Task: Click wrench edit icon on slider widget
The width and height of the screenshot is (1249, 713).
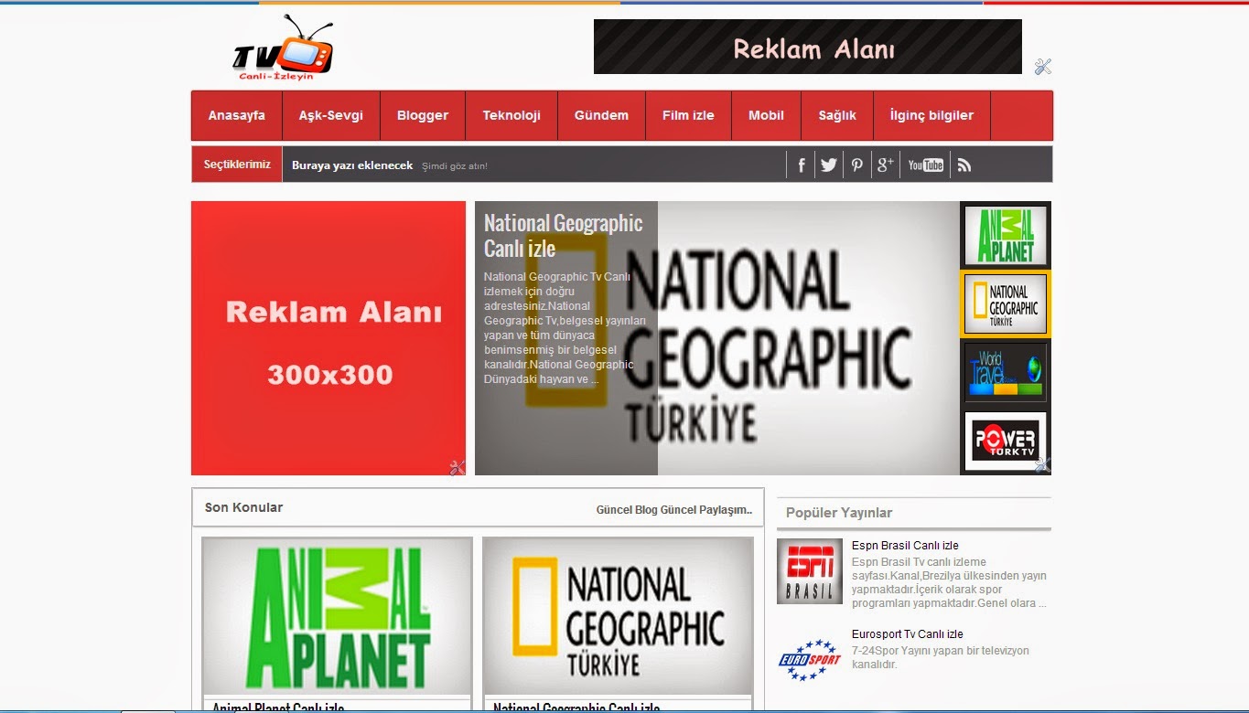Action: pyautogui.click(x=1043, y=464)
